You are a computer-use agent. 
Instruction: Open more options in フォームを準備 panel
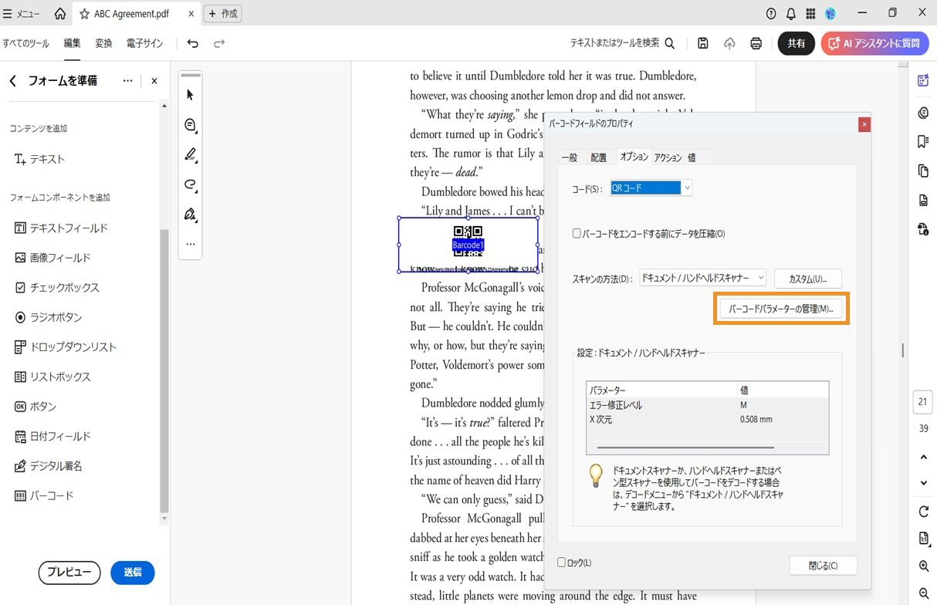(127, 80)
